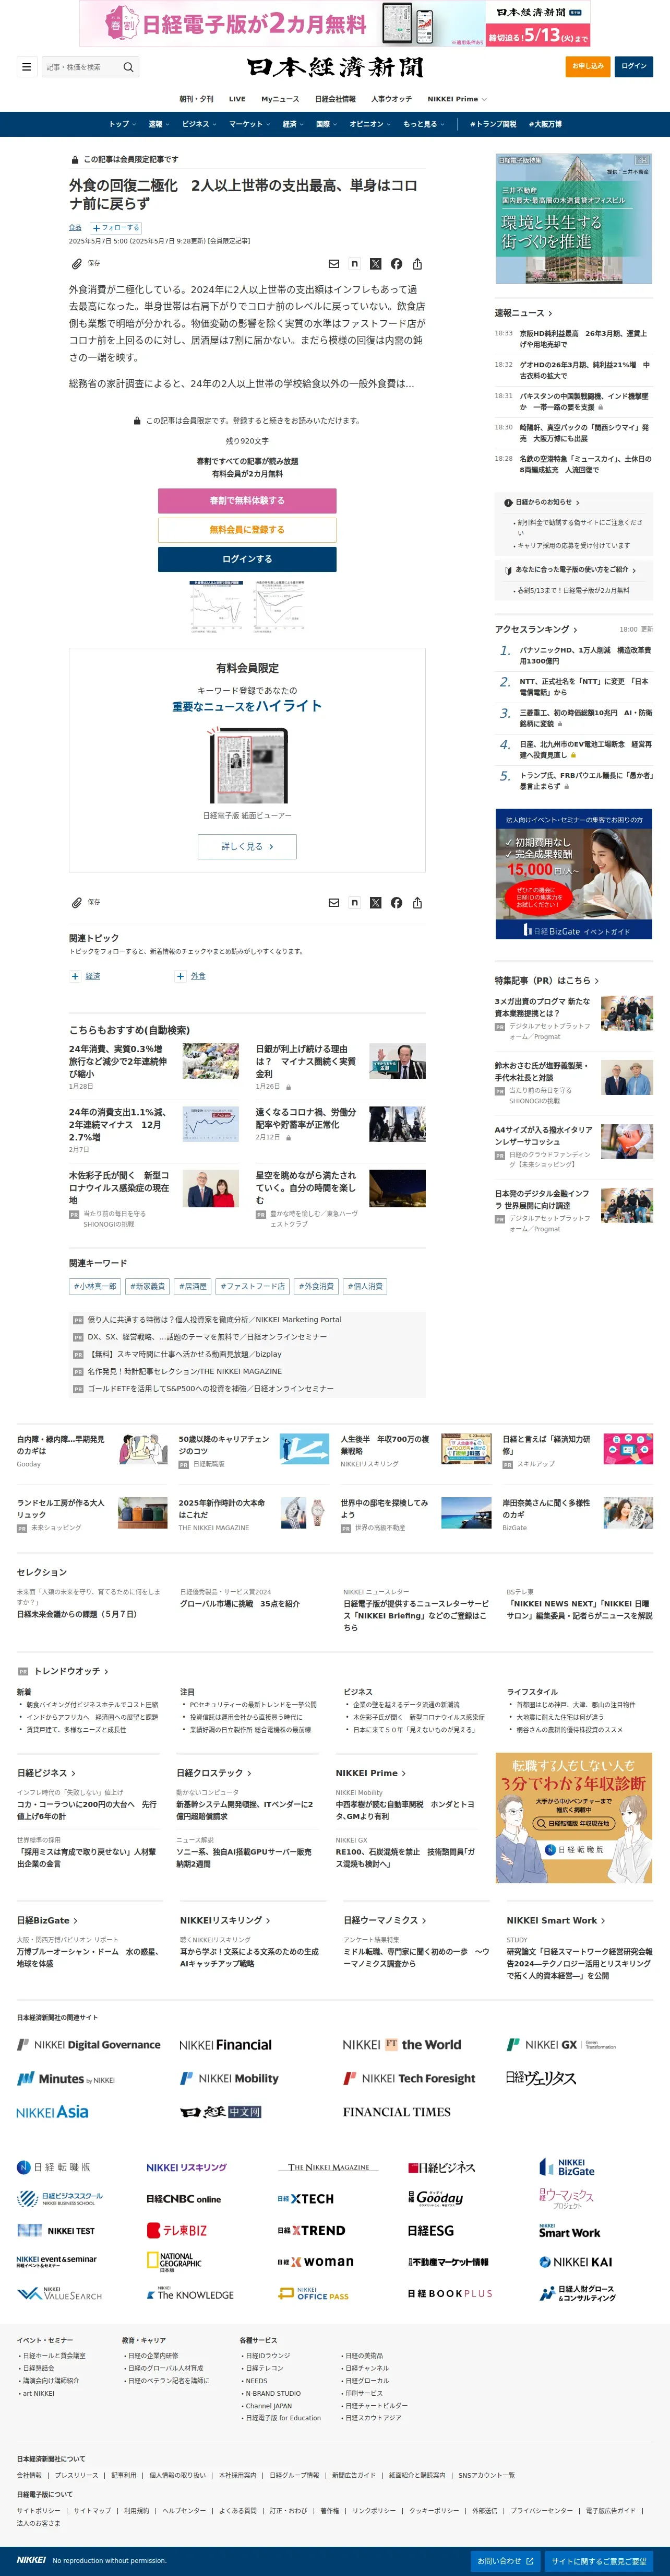Open the article chart thumbnails

(248, 606)
